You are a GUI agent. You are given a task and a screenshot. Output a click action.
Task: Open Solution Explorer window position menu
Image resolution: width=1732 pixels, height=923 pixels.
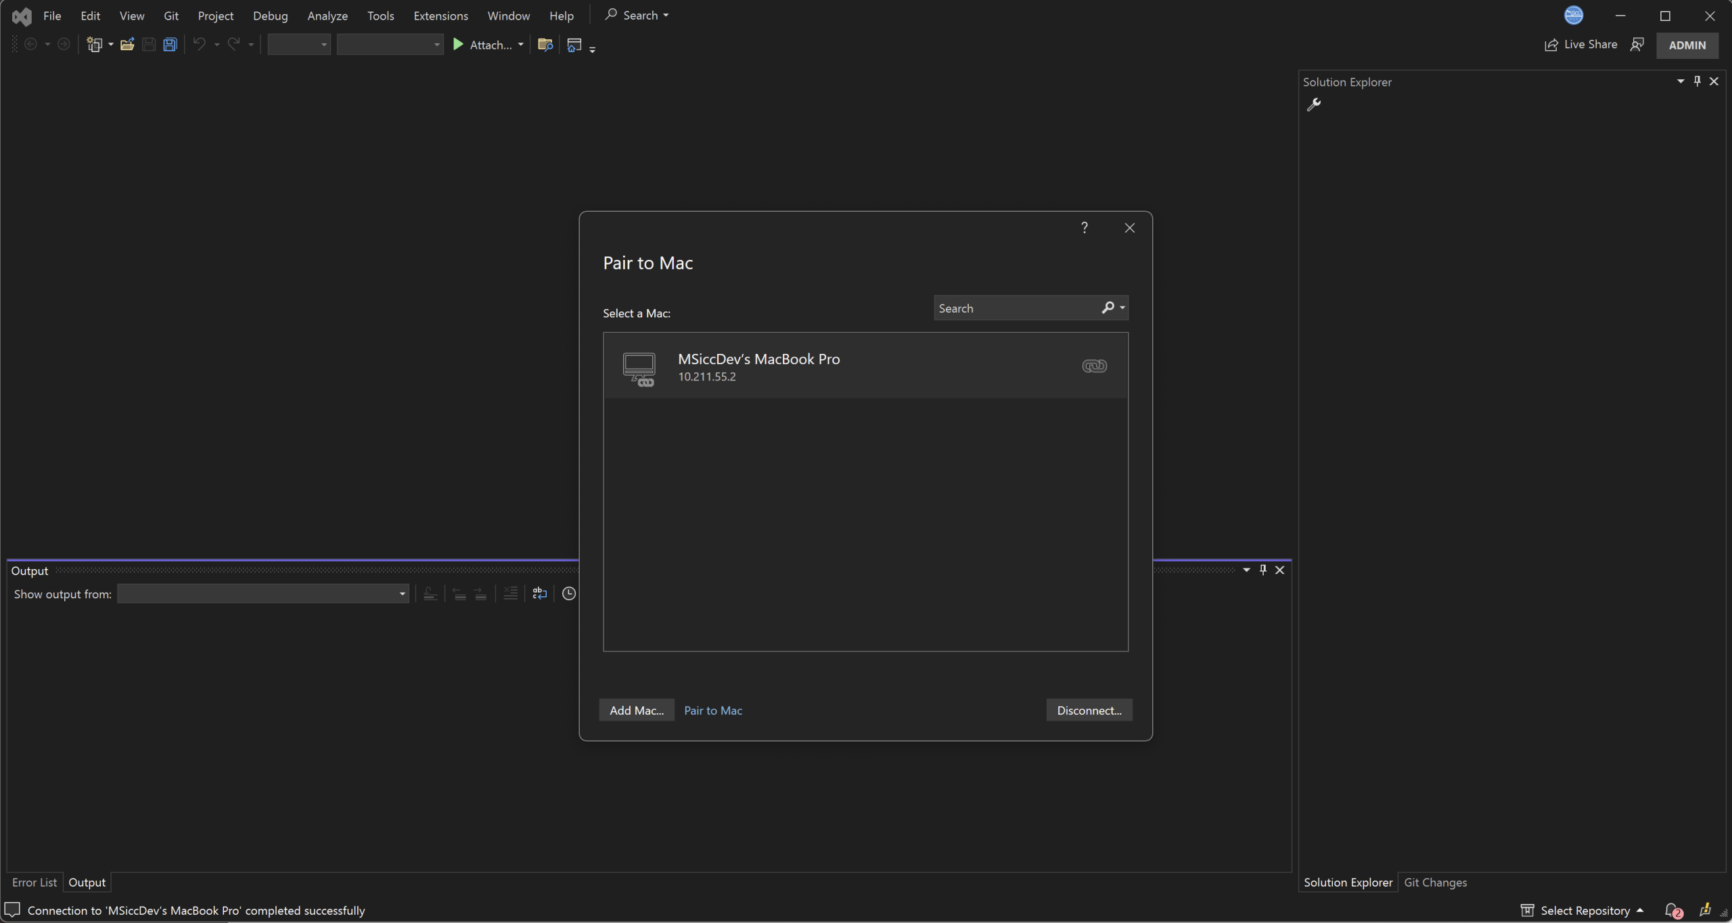(x=1681, y=81)
